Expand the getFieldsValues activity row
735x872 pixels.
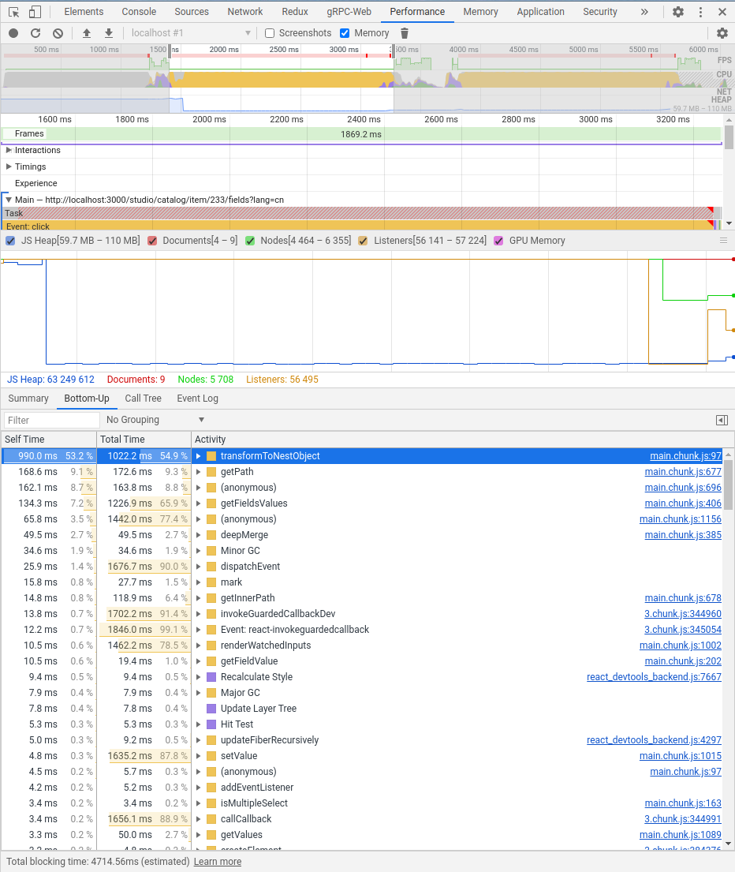[x=198, y=503]
